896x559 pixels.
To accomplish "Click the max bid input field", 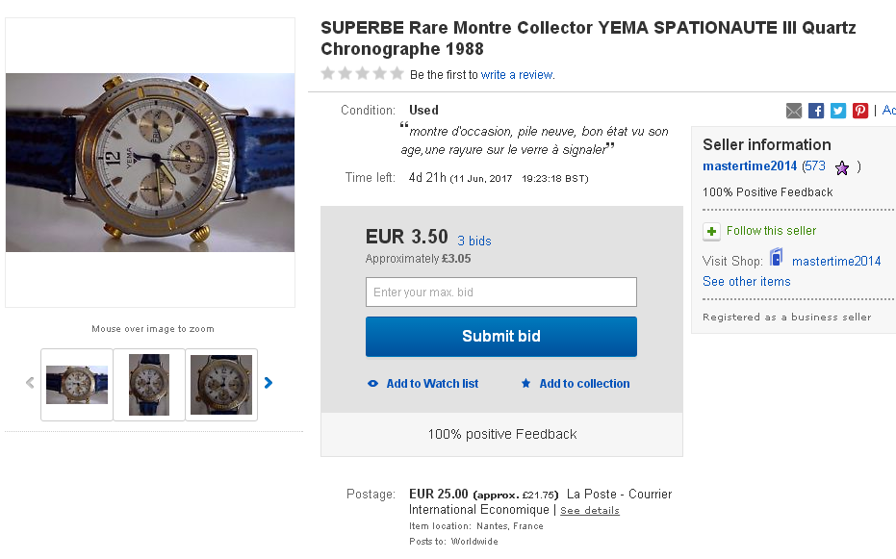I will (500, 292).
